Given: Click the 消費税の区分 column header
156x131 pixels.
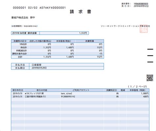Looking at the screenshot, I should pos(20,41).
